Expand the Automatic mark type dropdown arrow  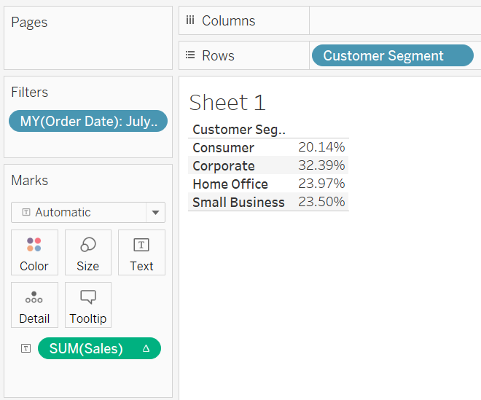pyautogui.click(x=155, y=212)
